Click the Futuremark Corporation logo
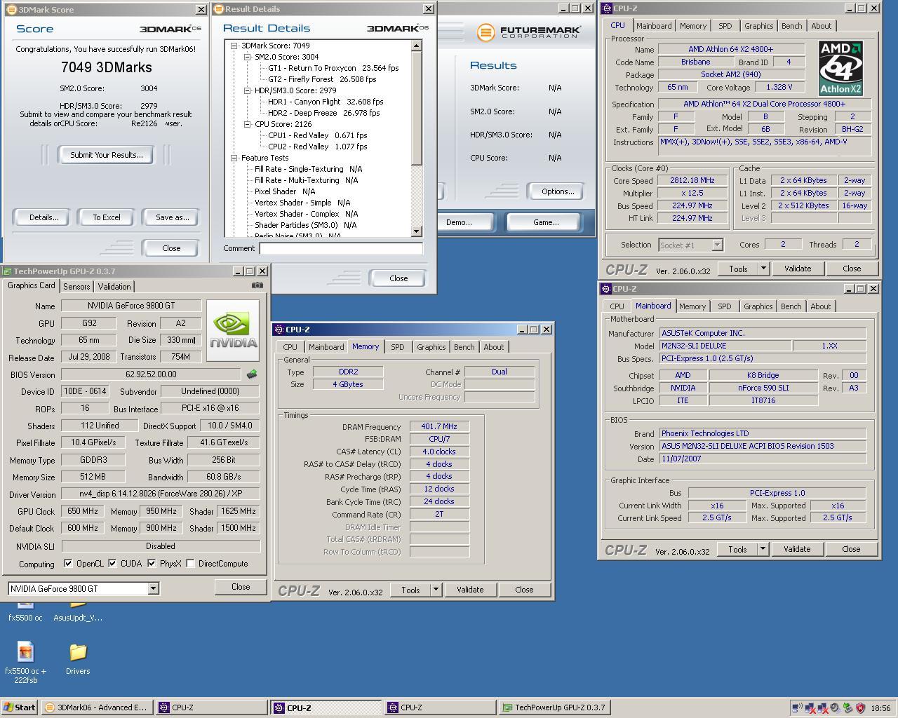Screen dimensions: 898x718 [x=529, y=32]
